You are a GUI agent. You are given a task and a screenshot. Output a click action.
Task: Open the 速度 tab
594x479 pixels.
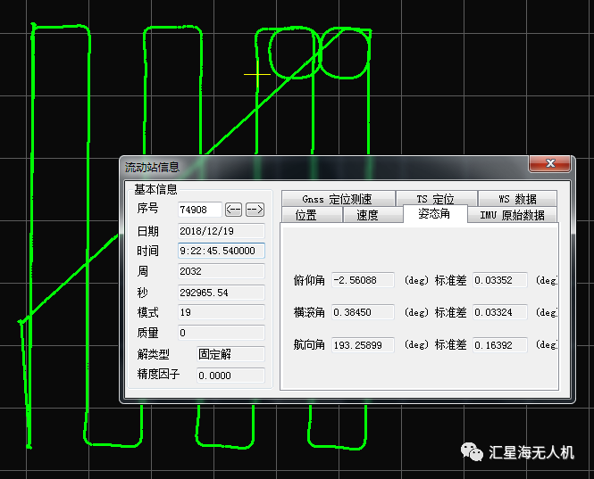[x=367, y=215]
